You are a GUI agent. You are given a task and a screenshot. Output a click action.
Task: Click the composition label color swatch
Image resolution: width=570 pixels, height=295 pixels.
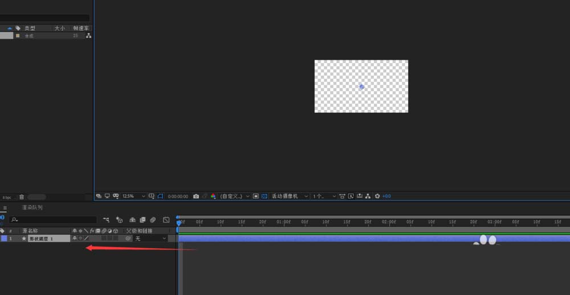[18, 36]
